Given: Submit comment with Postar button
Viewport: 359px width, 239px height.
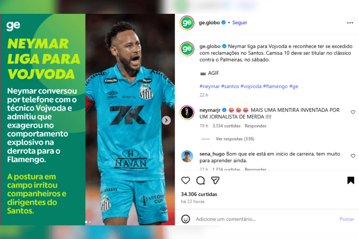Looking at the screenshot, I should (347, 219).
